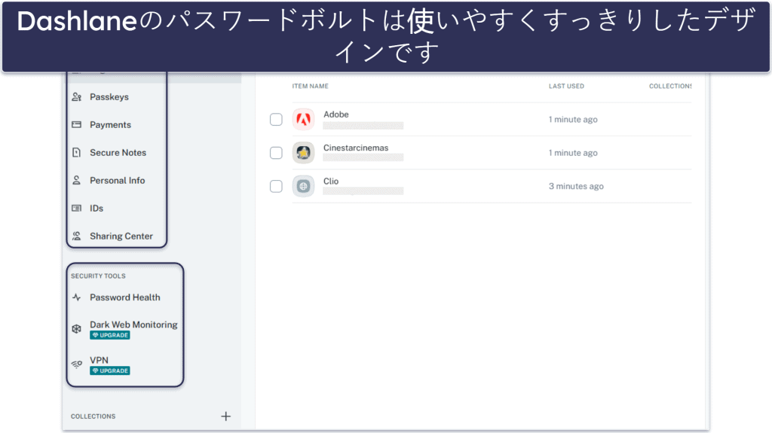Screen dimensions: 772x433
Task: Open Passkeys section
Action: tap(109, 97)
